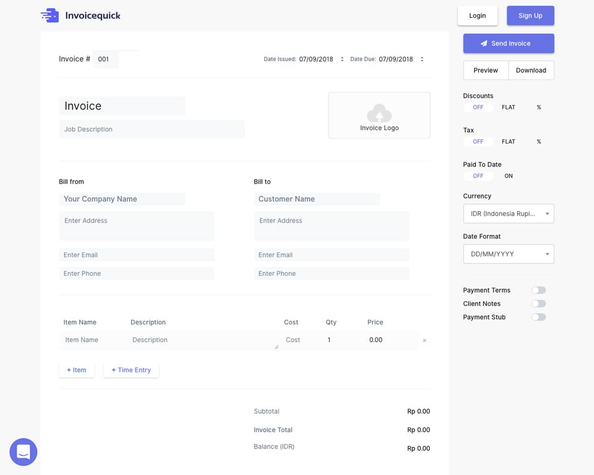594x475 pixels.
Task: Click the Sign Up button
Action: pos(530,15)
